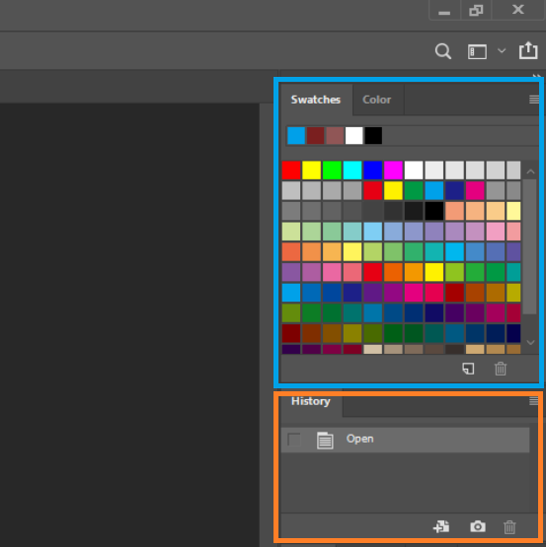The image size is (546, 547).
Task: Create new swatch with page icon
Action: 468,369
